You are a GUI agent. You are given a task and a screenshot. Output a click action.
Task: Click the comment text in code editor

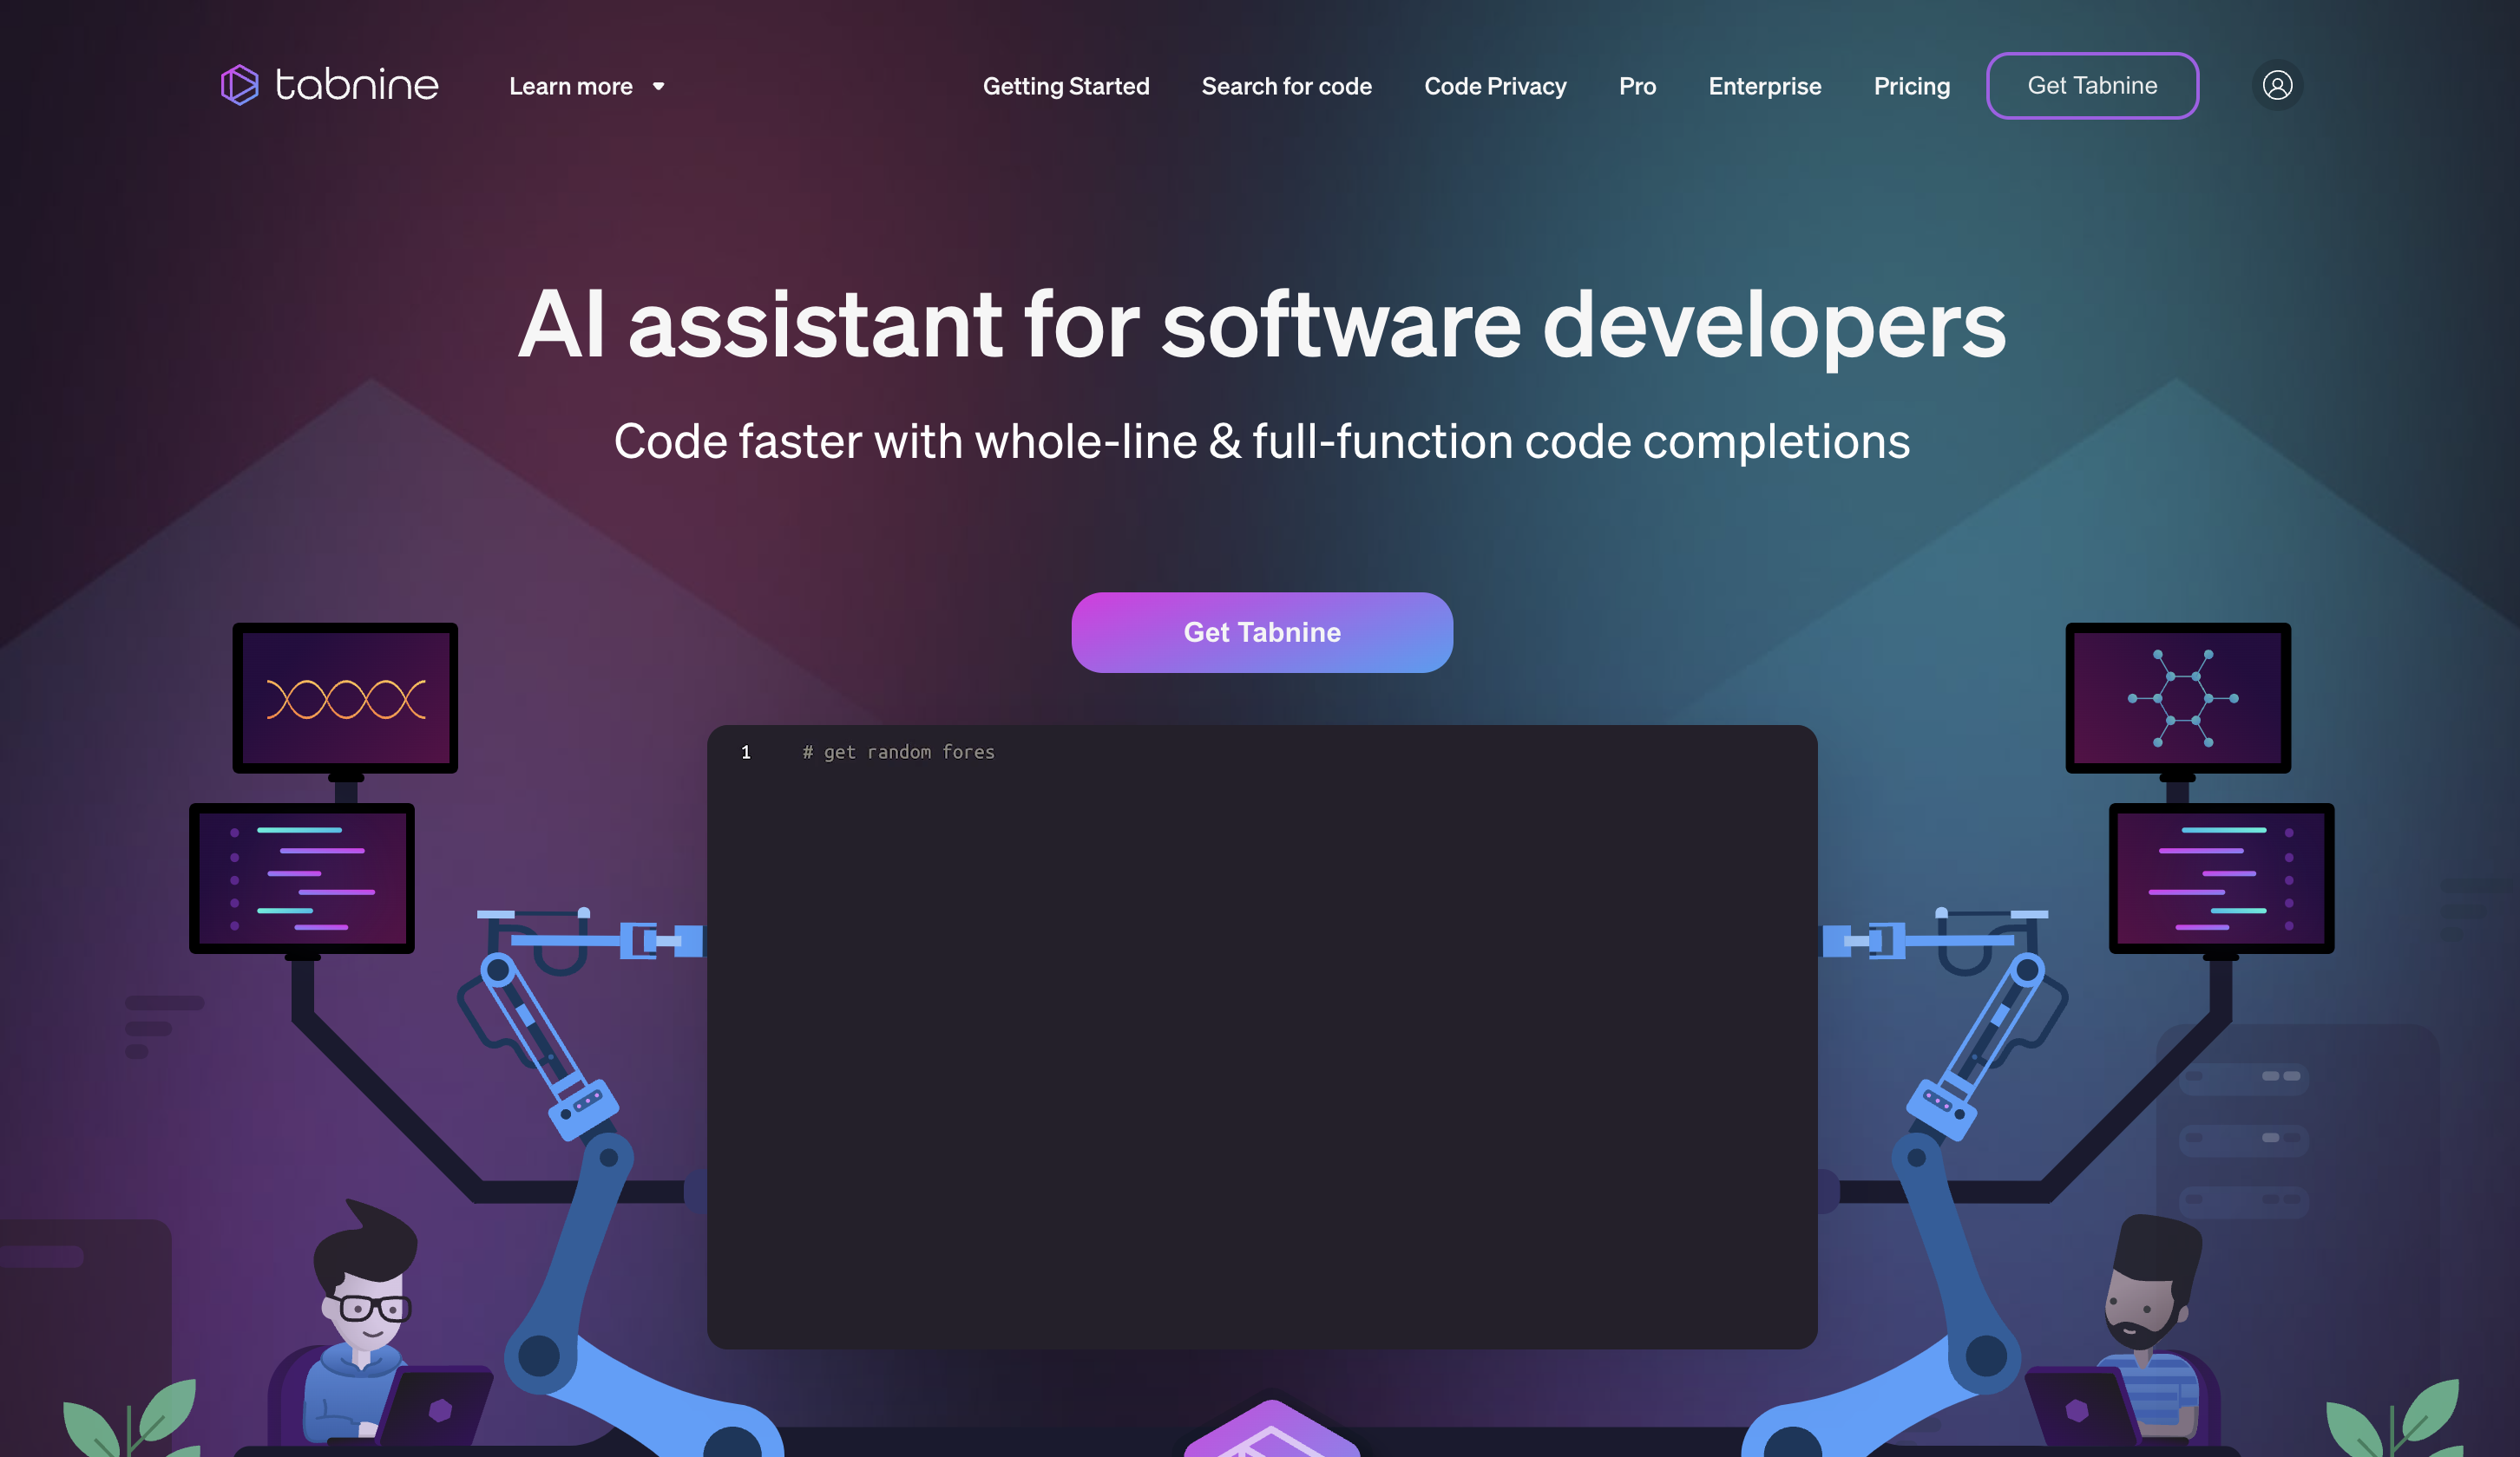[x=899, y=749]
